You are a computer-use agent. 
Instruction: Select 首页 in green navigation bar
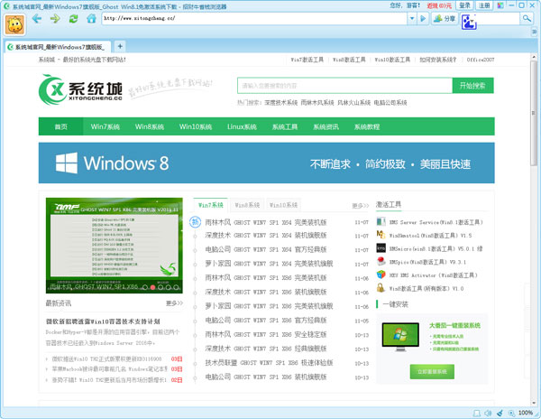click(60, 126)
